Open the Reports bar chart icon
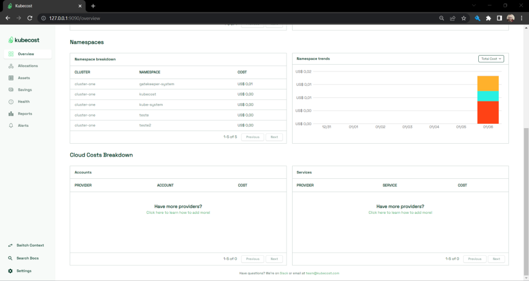The image size is (529, 281). point(11,114)
